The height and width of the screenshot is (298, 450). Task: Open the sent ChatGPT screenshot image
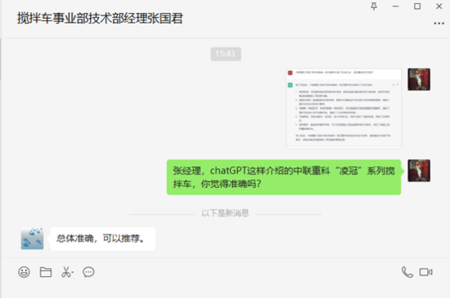(344, 109)
